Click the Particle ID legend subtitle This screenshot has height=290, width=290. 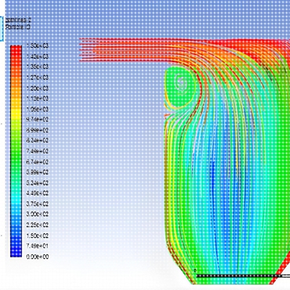(x=18, y=27)
